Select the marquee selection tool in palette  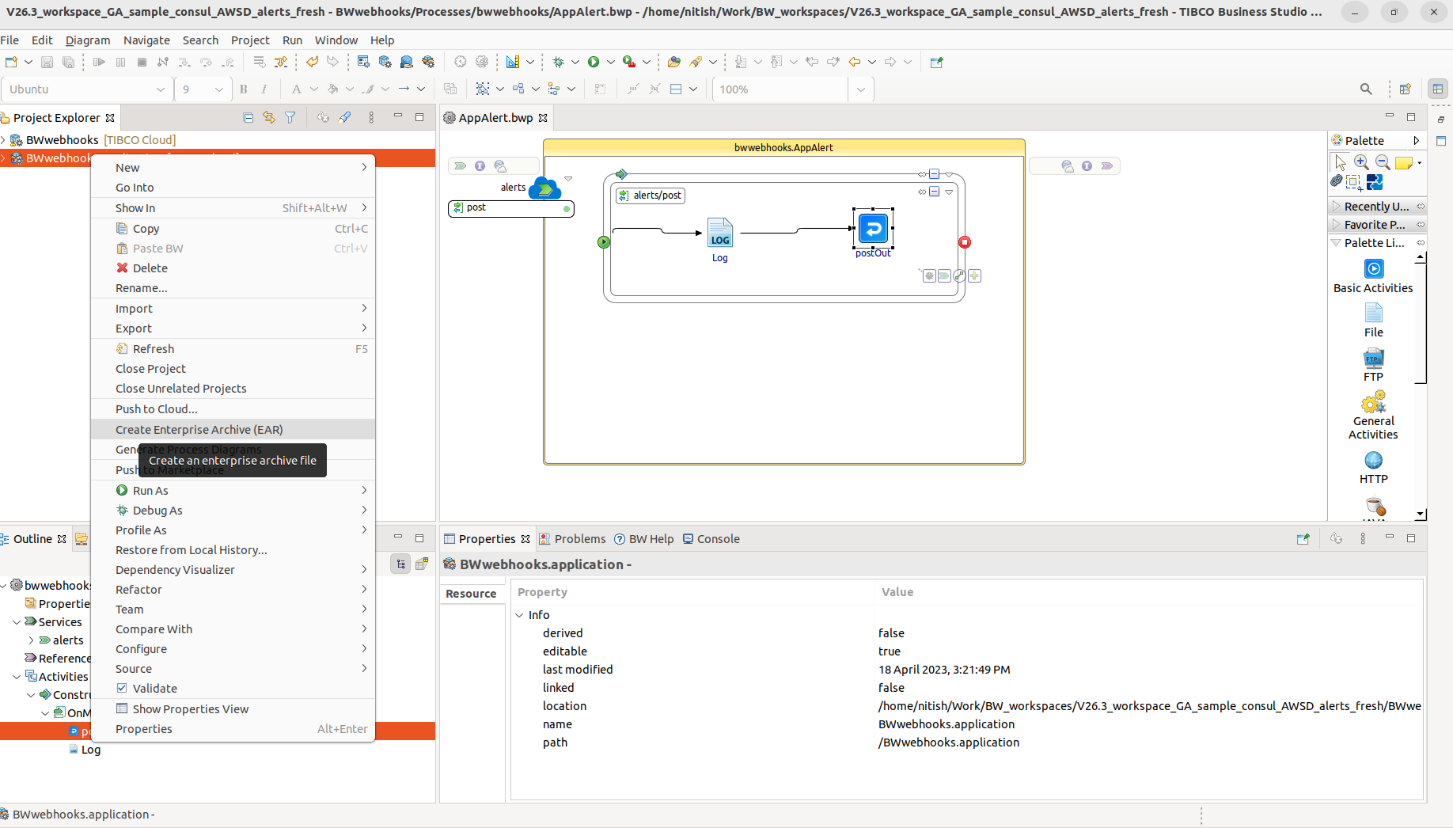tap(1354, 182)
